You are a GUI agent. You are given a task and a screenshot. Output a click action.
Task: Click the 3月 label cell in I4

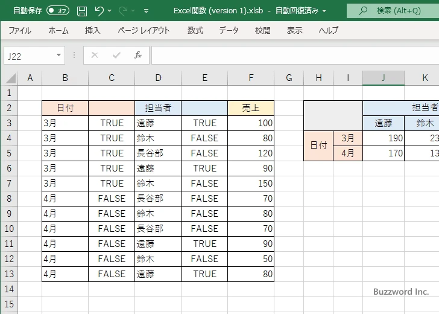(348, 138)
